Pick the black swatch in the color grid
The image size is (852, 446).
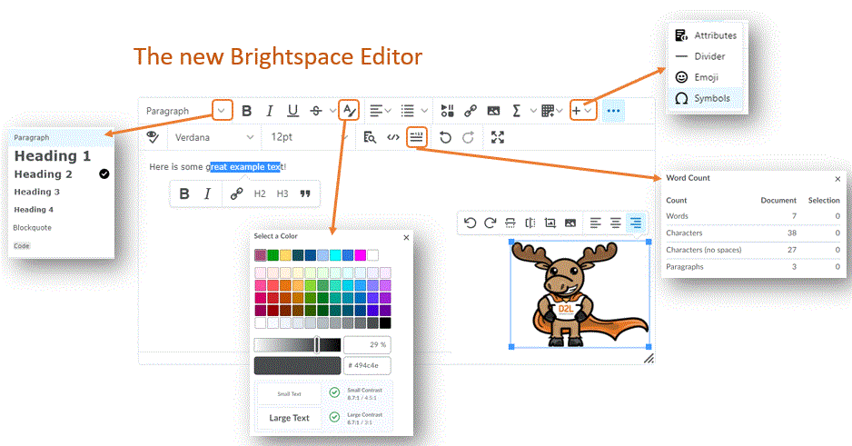click(385, 322)
